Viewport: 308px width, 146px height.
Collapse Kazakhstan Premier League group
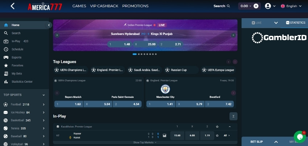230,126
